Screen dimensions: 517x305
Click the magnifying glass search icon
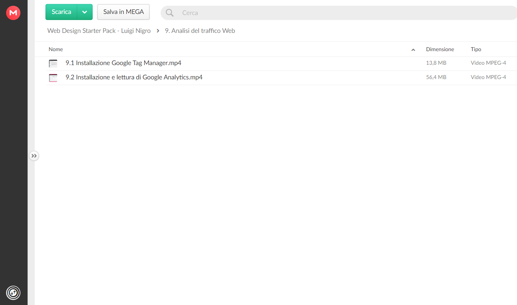coord(170,13)
